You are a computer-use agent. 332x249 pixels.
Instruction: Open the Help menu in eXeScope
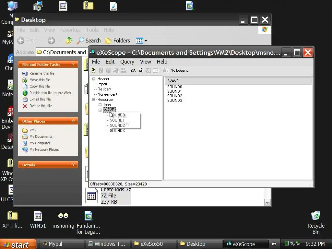click(x=162, y=62)
